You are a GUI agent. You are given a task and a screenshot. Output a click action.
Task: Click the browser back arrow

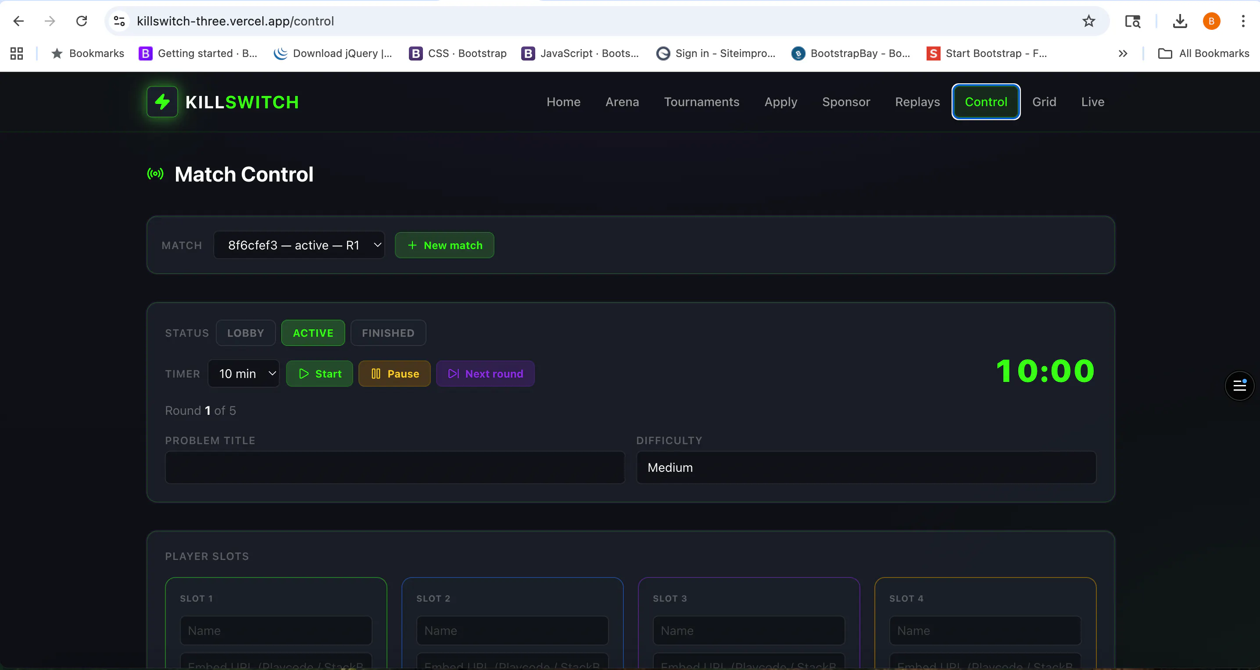click(x=18, y=21)
